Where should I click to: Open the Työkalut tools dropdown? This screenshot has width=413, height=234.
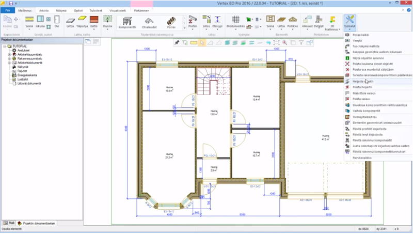351,23
